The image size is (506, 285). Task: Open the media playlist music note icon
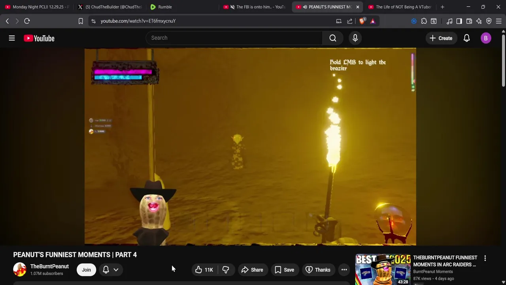click(x=449, y=21)
